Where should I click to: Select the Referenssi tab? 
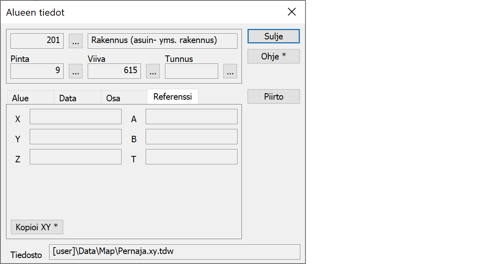point(172,97)
